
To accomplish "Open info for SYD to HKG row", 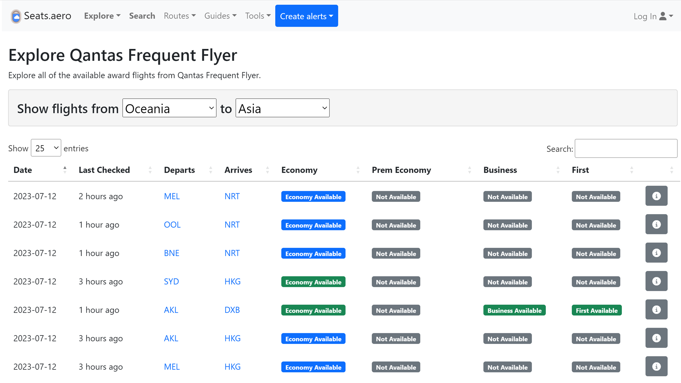I will click(x=656, y=281).
